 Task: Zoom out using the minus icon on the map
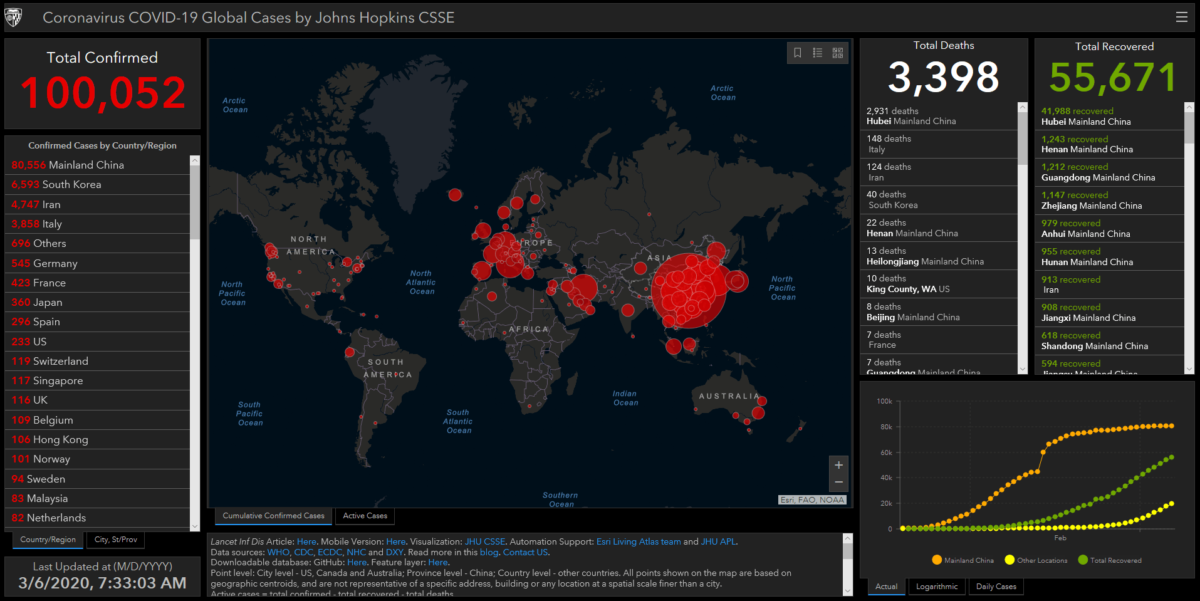tap(838, 483)
